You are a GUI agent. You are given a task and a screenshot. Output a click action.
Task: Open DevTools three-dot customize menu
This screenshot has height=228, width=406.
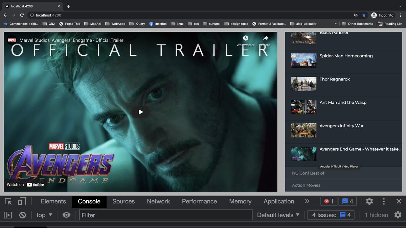(x=384, y=201)
